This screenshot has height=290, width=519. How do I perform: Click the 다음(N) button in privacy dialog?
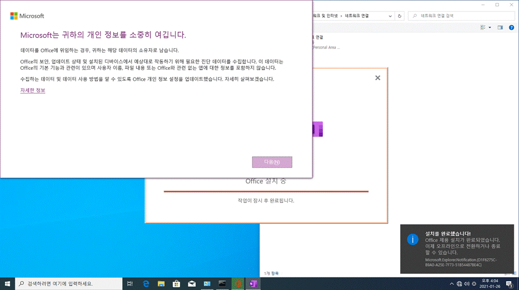[272, 162]
